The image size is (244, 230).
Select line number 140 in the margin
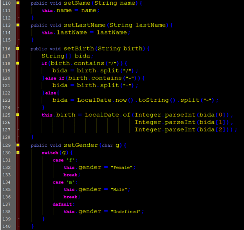click(x=7, y=226)
